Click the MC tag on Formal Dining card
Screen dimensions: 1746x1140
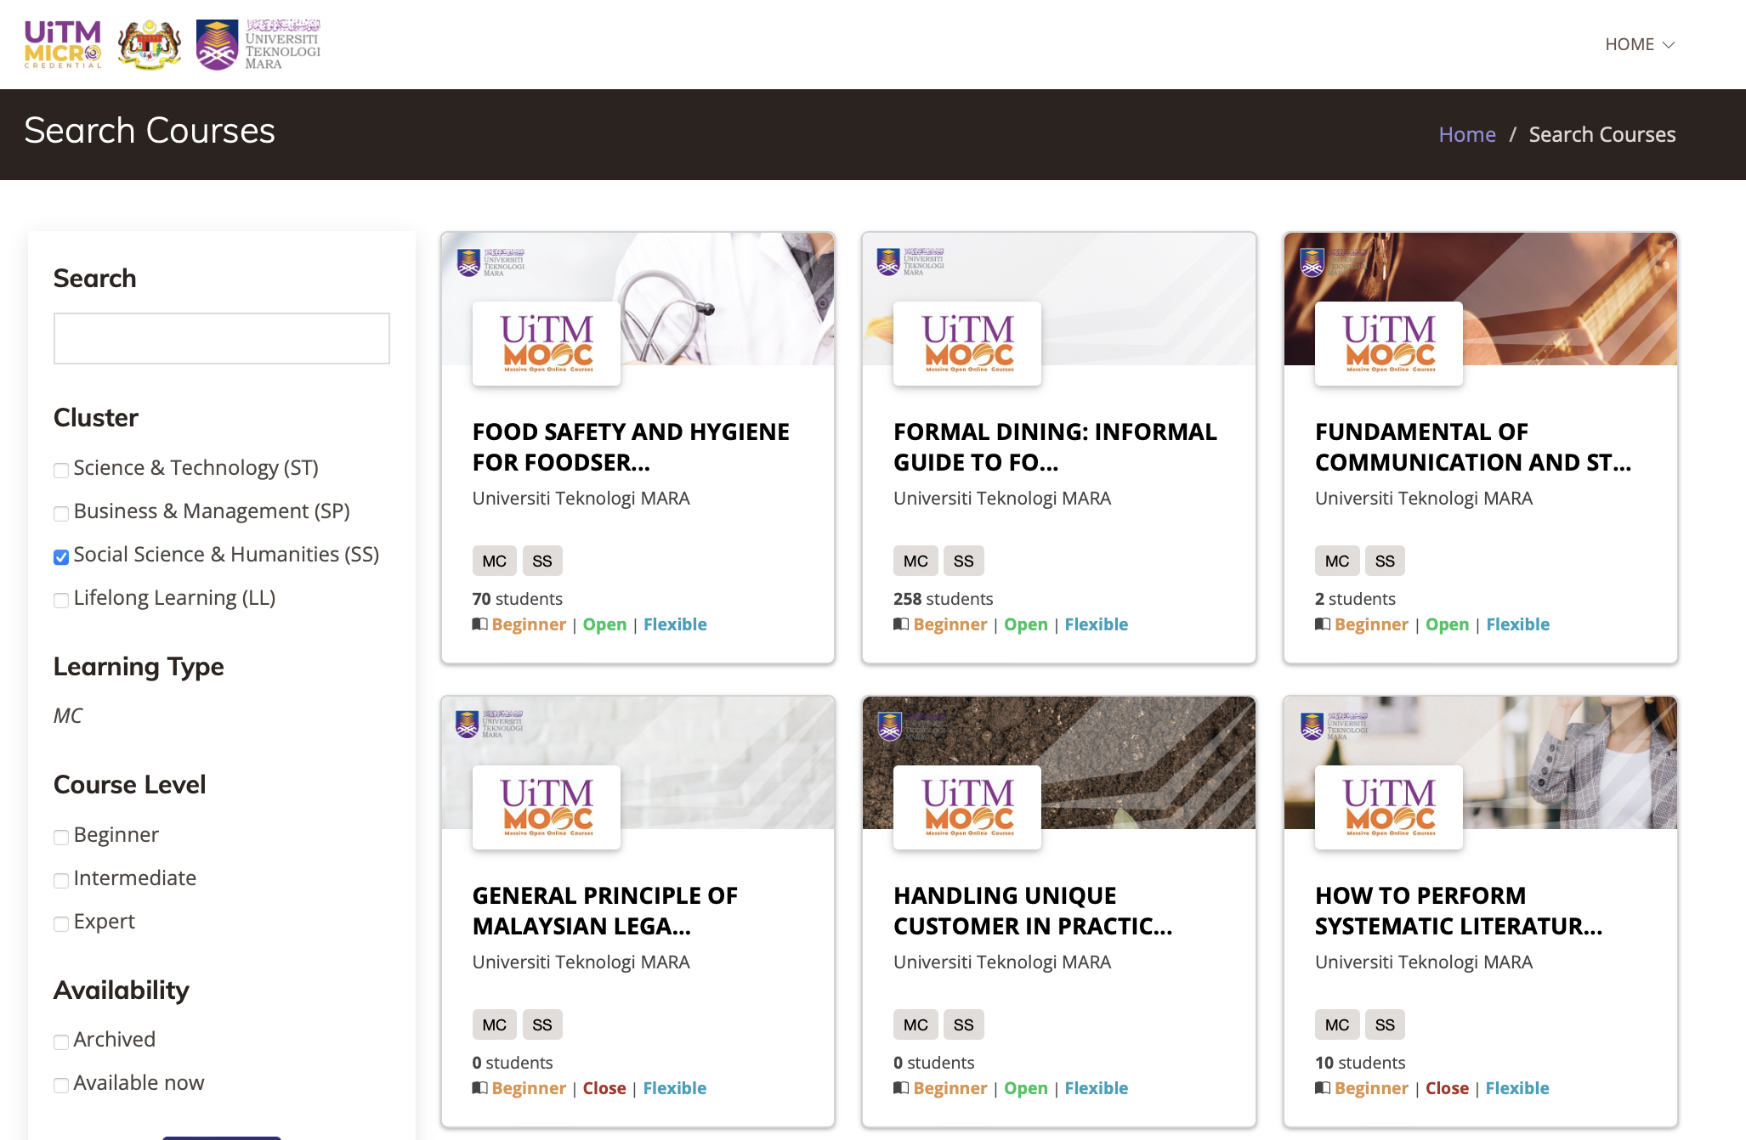coord(915,562)
